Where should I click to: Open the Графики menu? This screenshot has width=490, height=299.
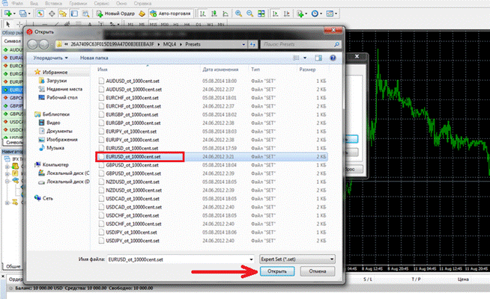78,4
